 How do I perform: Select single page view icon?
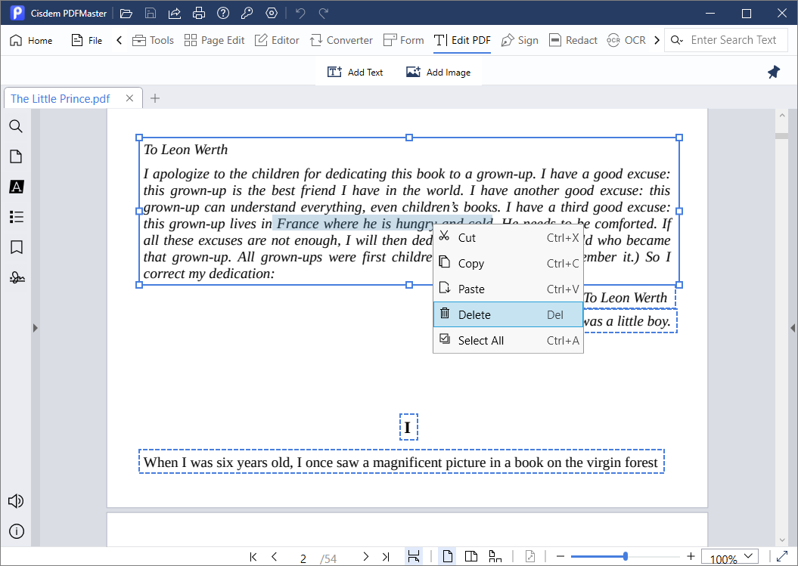(447, 556)
